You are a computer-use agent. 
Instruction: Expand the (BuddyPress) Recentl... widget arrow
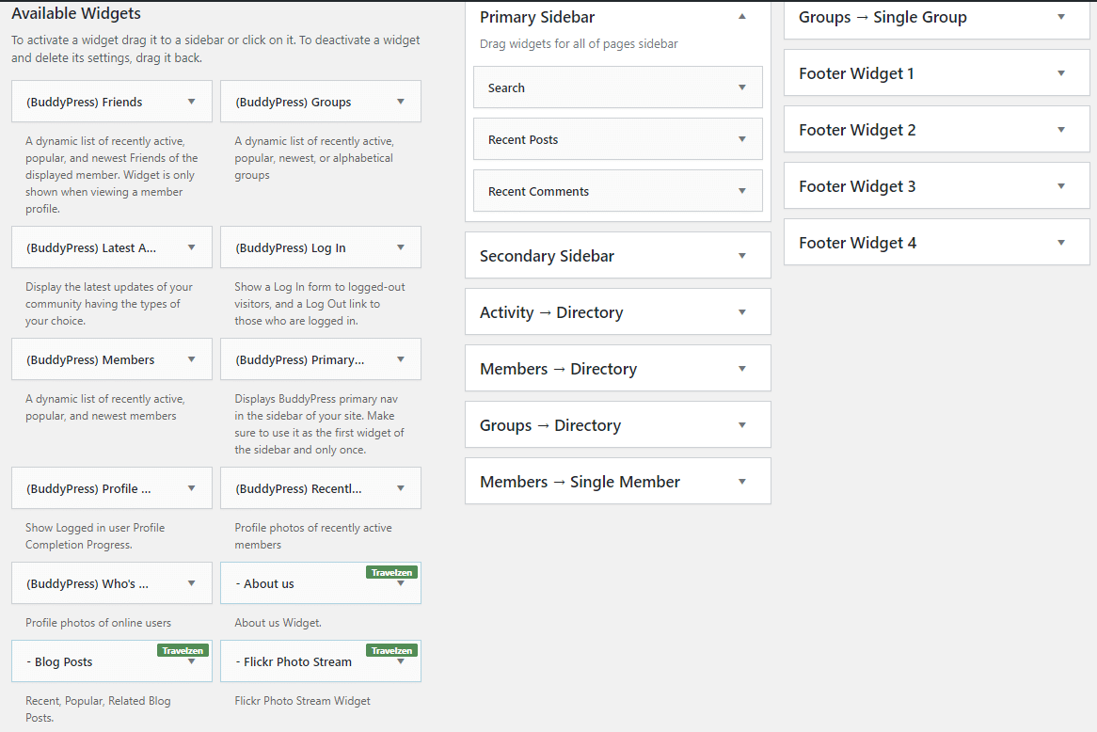click(400, 487)
